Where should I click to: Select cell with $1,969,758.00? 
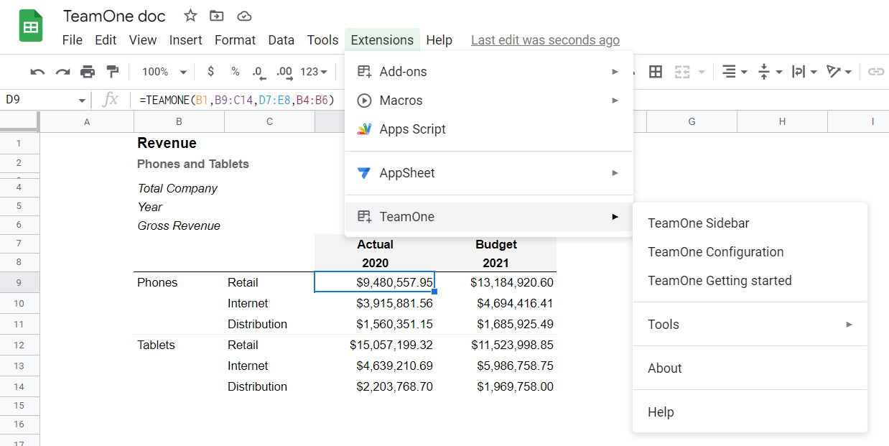(x=496, y=387)
